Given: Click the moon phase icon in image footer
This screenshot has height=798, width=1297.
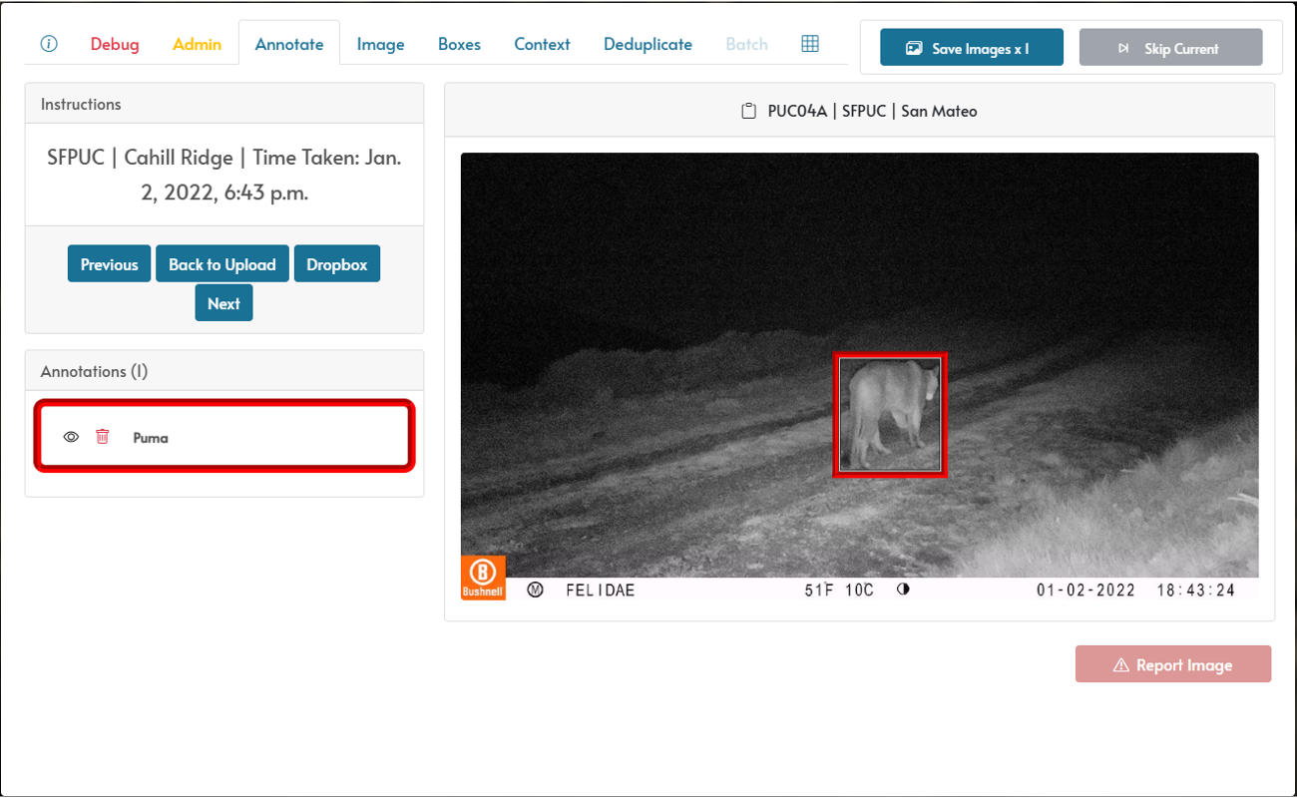Looking at the screenshot, I should pyautogui.click(x=903, y=590).
